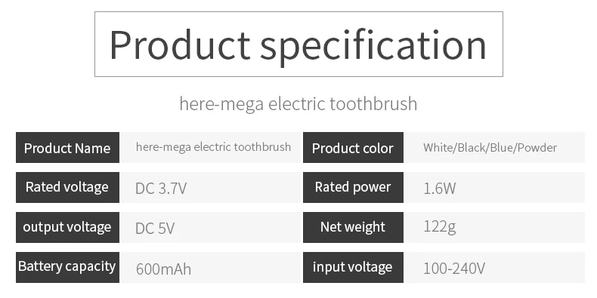Click the Net weight label cell
The width and height of the screenshot is (597, 298).
coord(353,227)
